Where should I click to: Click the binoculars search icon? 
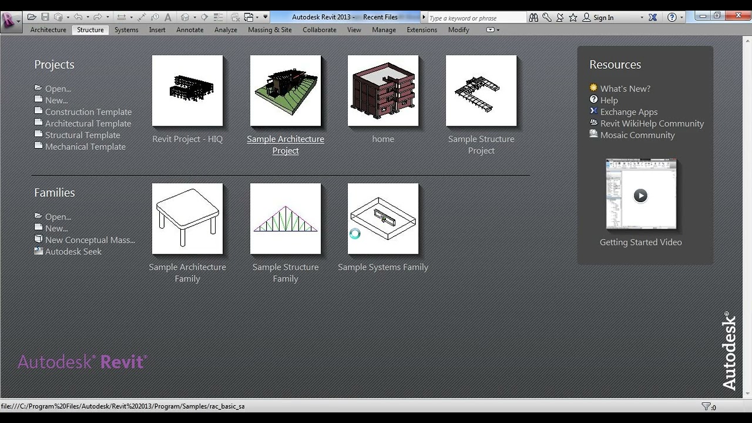(533, 18)
